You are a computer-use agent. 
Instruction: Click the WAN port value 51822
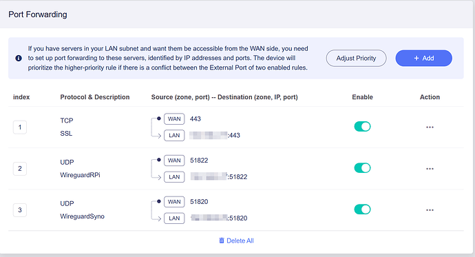coord(199,161)
